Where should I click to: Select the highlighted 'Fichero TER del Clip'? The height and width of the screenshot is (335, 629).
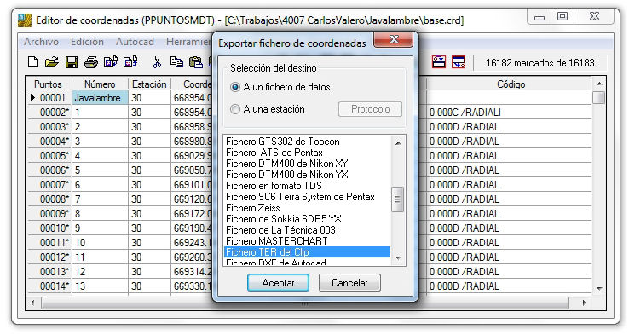(x=307, y=252)
